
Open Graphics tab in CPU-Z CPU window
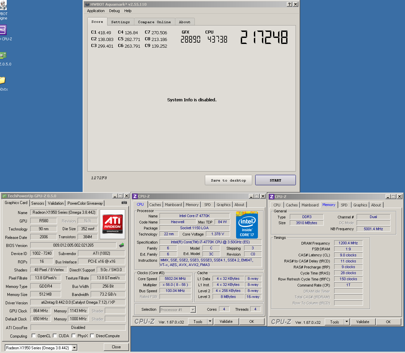[224, 205]
